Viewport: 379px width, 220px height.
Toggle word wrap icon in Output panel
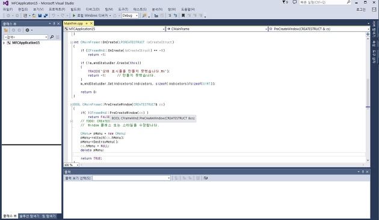(x=206, y=178)
